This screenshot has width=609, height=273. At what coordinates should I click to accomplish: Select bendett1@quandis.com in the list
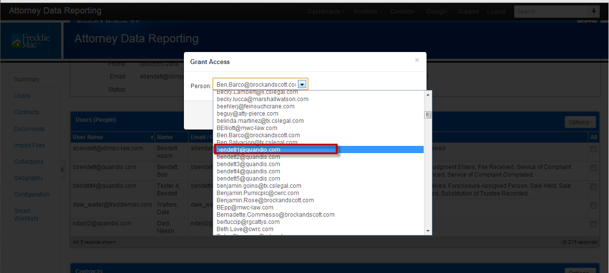(x=318, y=150)
